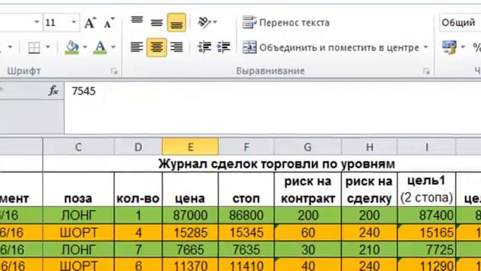The width and height of the screenshot is (481, 271).
Task: Select the риск на сделку header cell
Action: [369, 189]
